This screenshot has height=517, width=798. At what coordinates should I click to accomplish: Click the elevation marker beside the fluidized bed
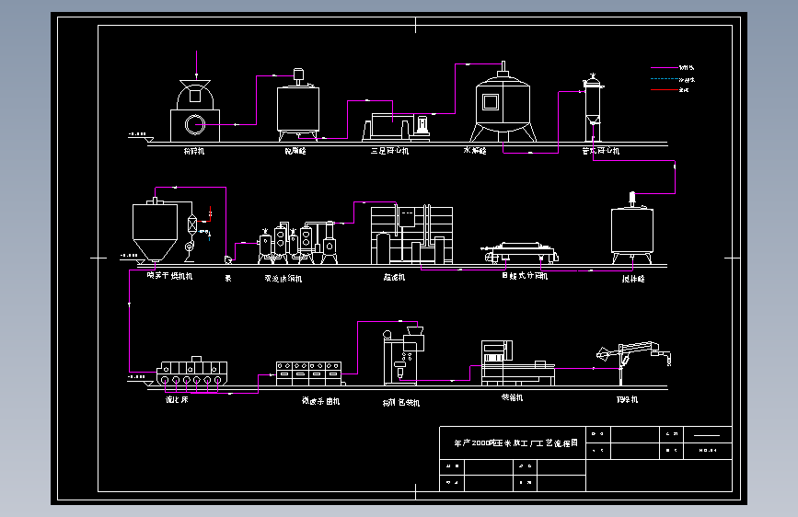pyautogui.click(x=140, y=379)
